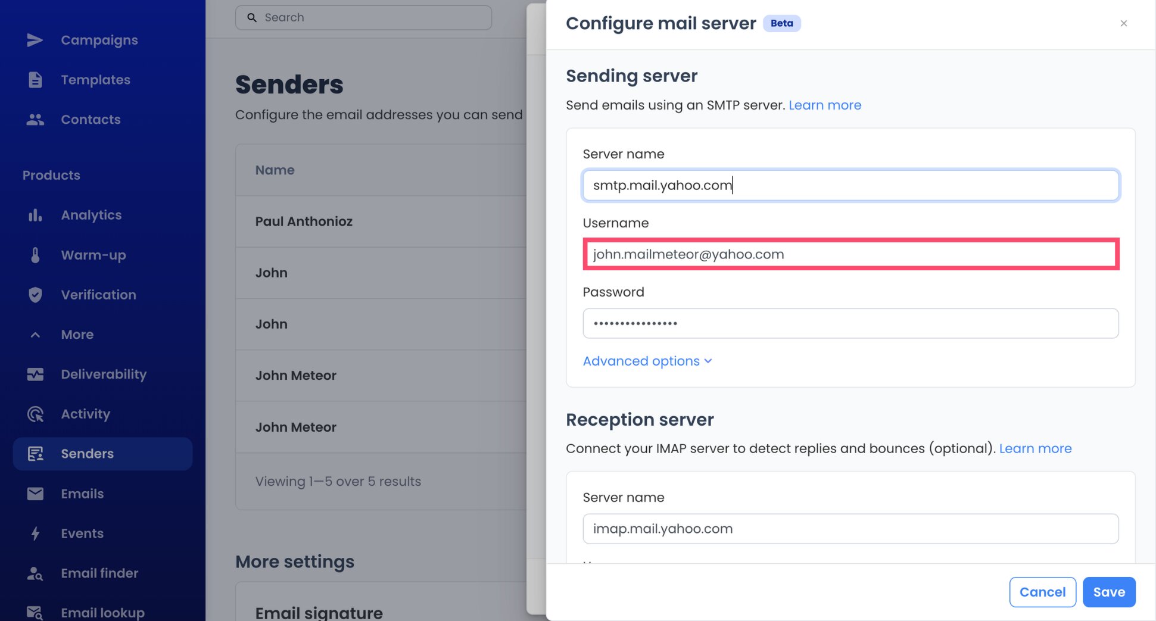Close the Configure mail server dialog
This screenshot has width=1156, height=621.
pos(1123,23)
